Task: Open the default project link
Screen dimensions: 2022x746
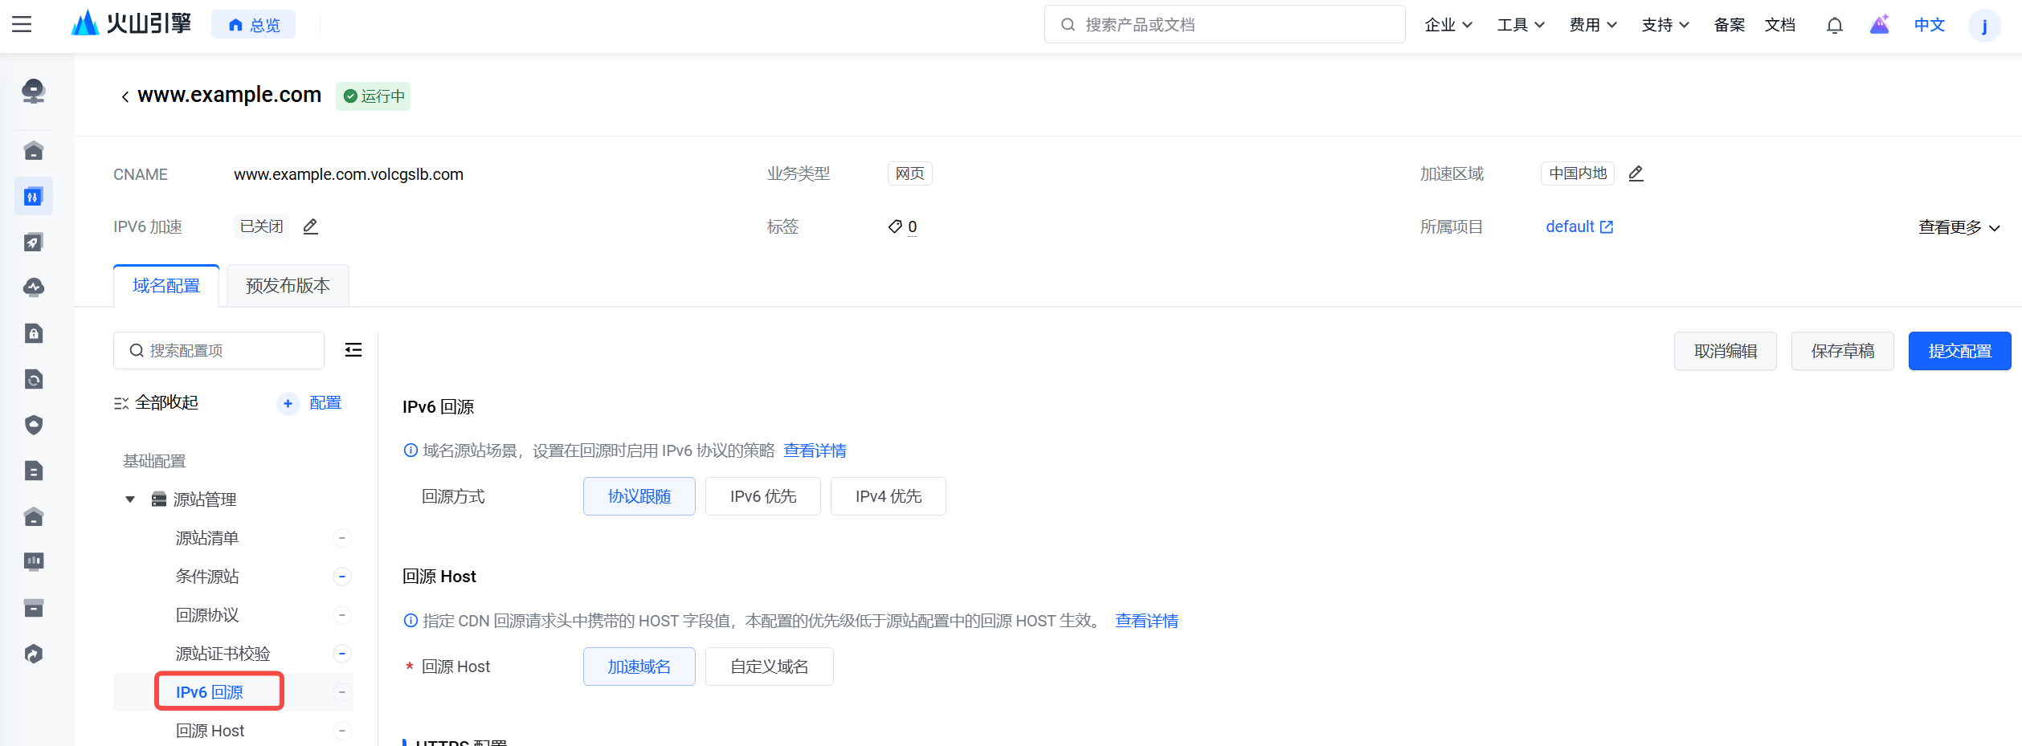Action: pos(1579,226)
